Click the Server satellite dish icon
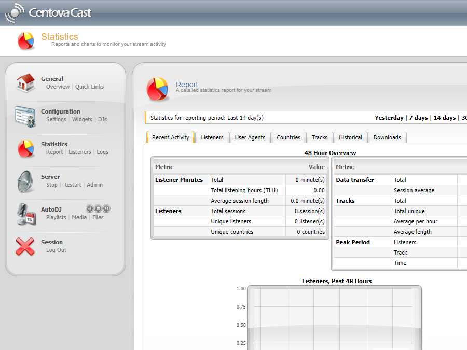Image resolution: width=467 pixels, height=350 pixels. pyautogui.click(x=25, y=181)
